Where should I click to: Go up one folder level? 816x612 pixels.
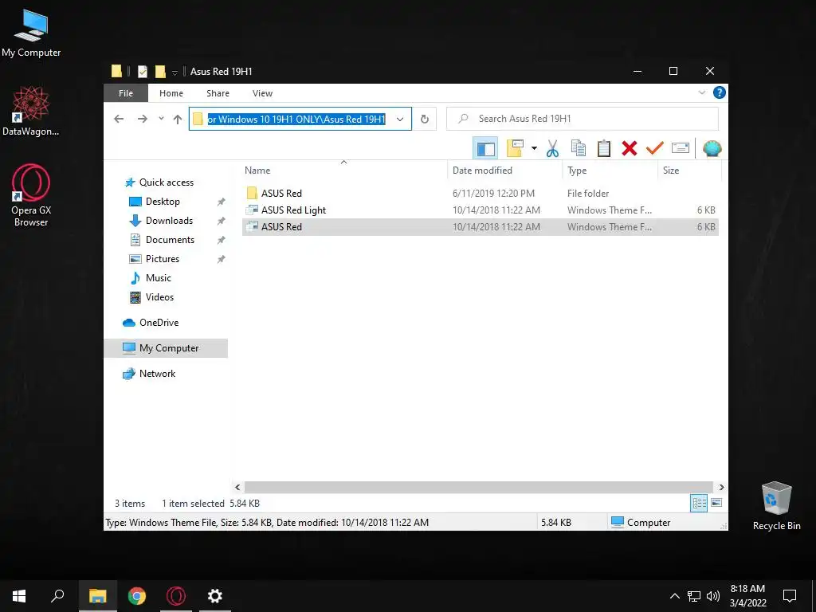(x=178, y=120)
